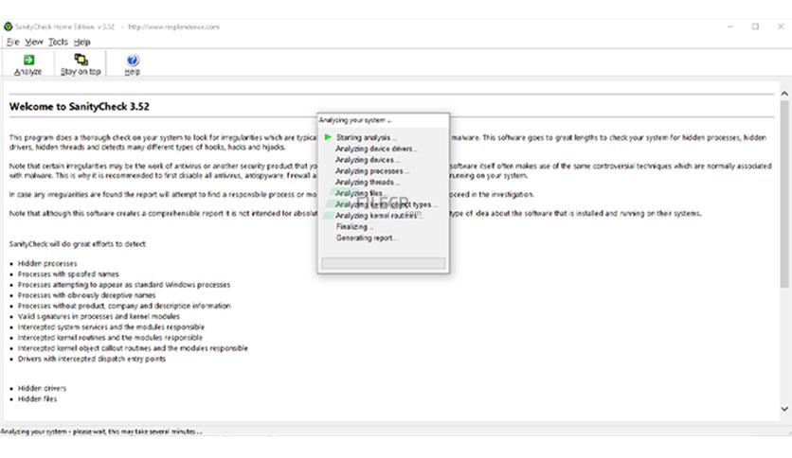Select 'Analyzing processes' step
The width and height of the screenshot is (792, 458).
[x=372, y=171]
